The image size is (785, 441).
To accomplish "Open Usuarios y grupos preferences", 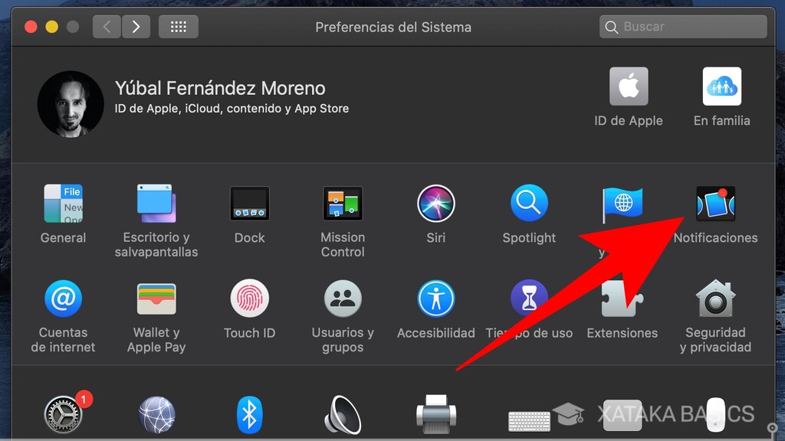I will [x=342, y=299].
